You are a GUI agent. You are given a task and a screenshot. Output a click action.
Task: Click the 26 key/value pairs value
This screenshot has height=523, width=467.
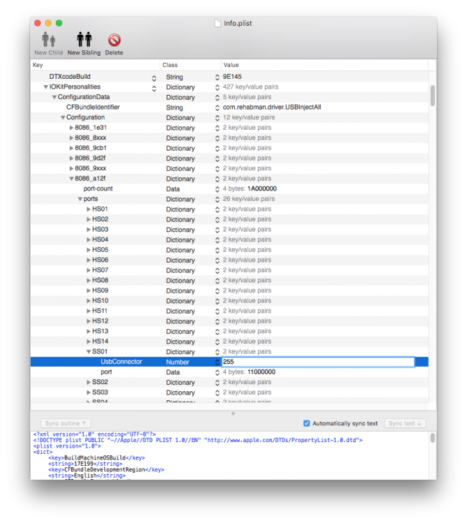point(249,199)
